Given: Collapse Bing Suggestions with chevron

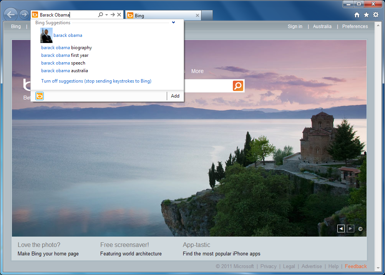Looking at the screenshot, I should tap(174, 23).
